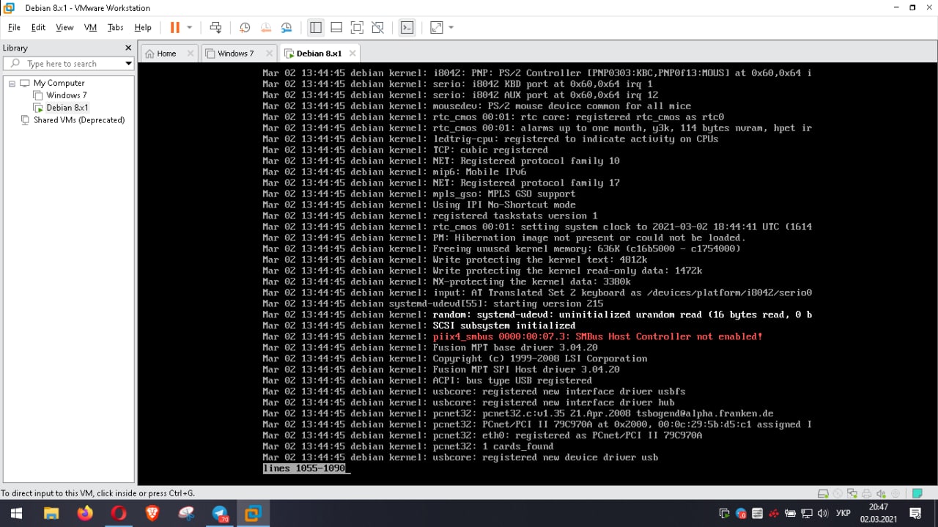Click the 'lines 1055-1090' pager status

click(304, 468)
